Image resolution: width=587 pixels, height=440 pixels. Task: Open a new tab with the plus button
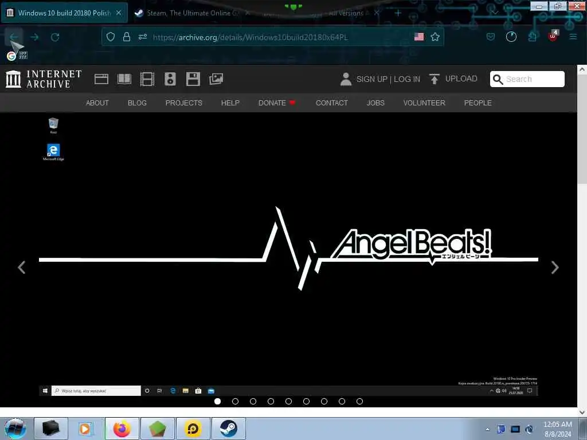(398, 13)
